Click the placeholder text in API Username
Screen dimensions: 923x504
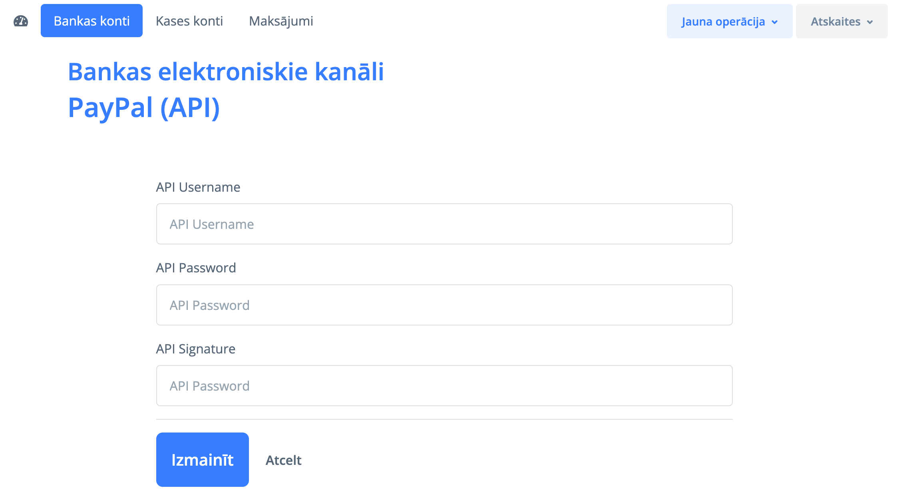(212, 224)
